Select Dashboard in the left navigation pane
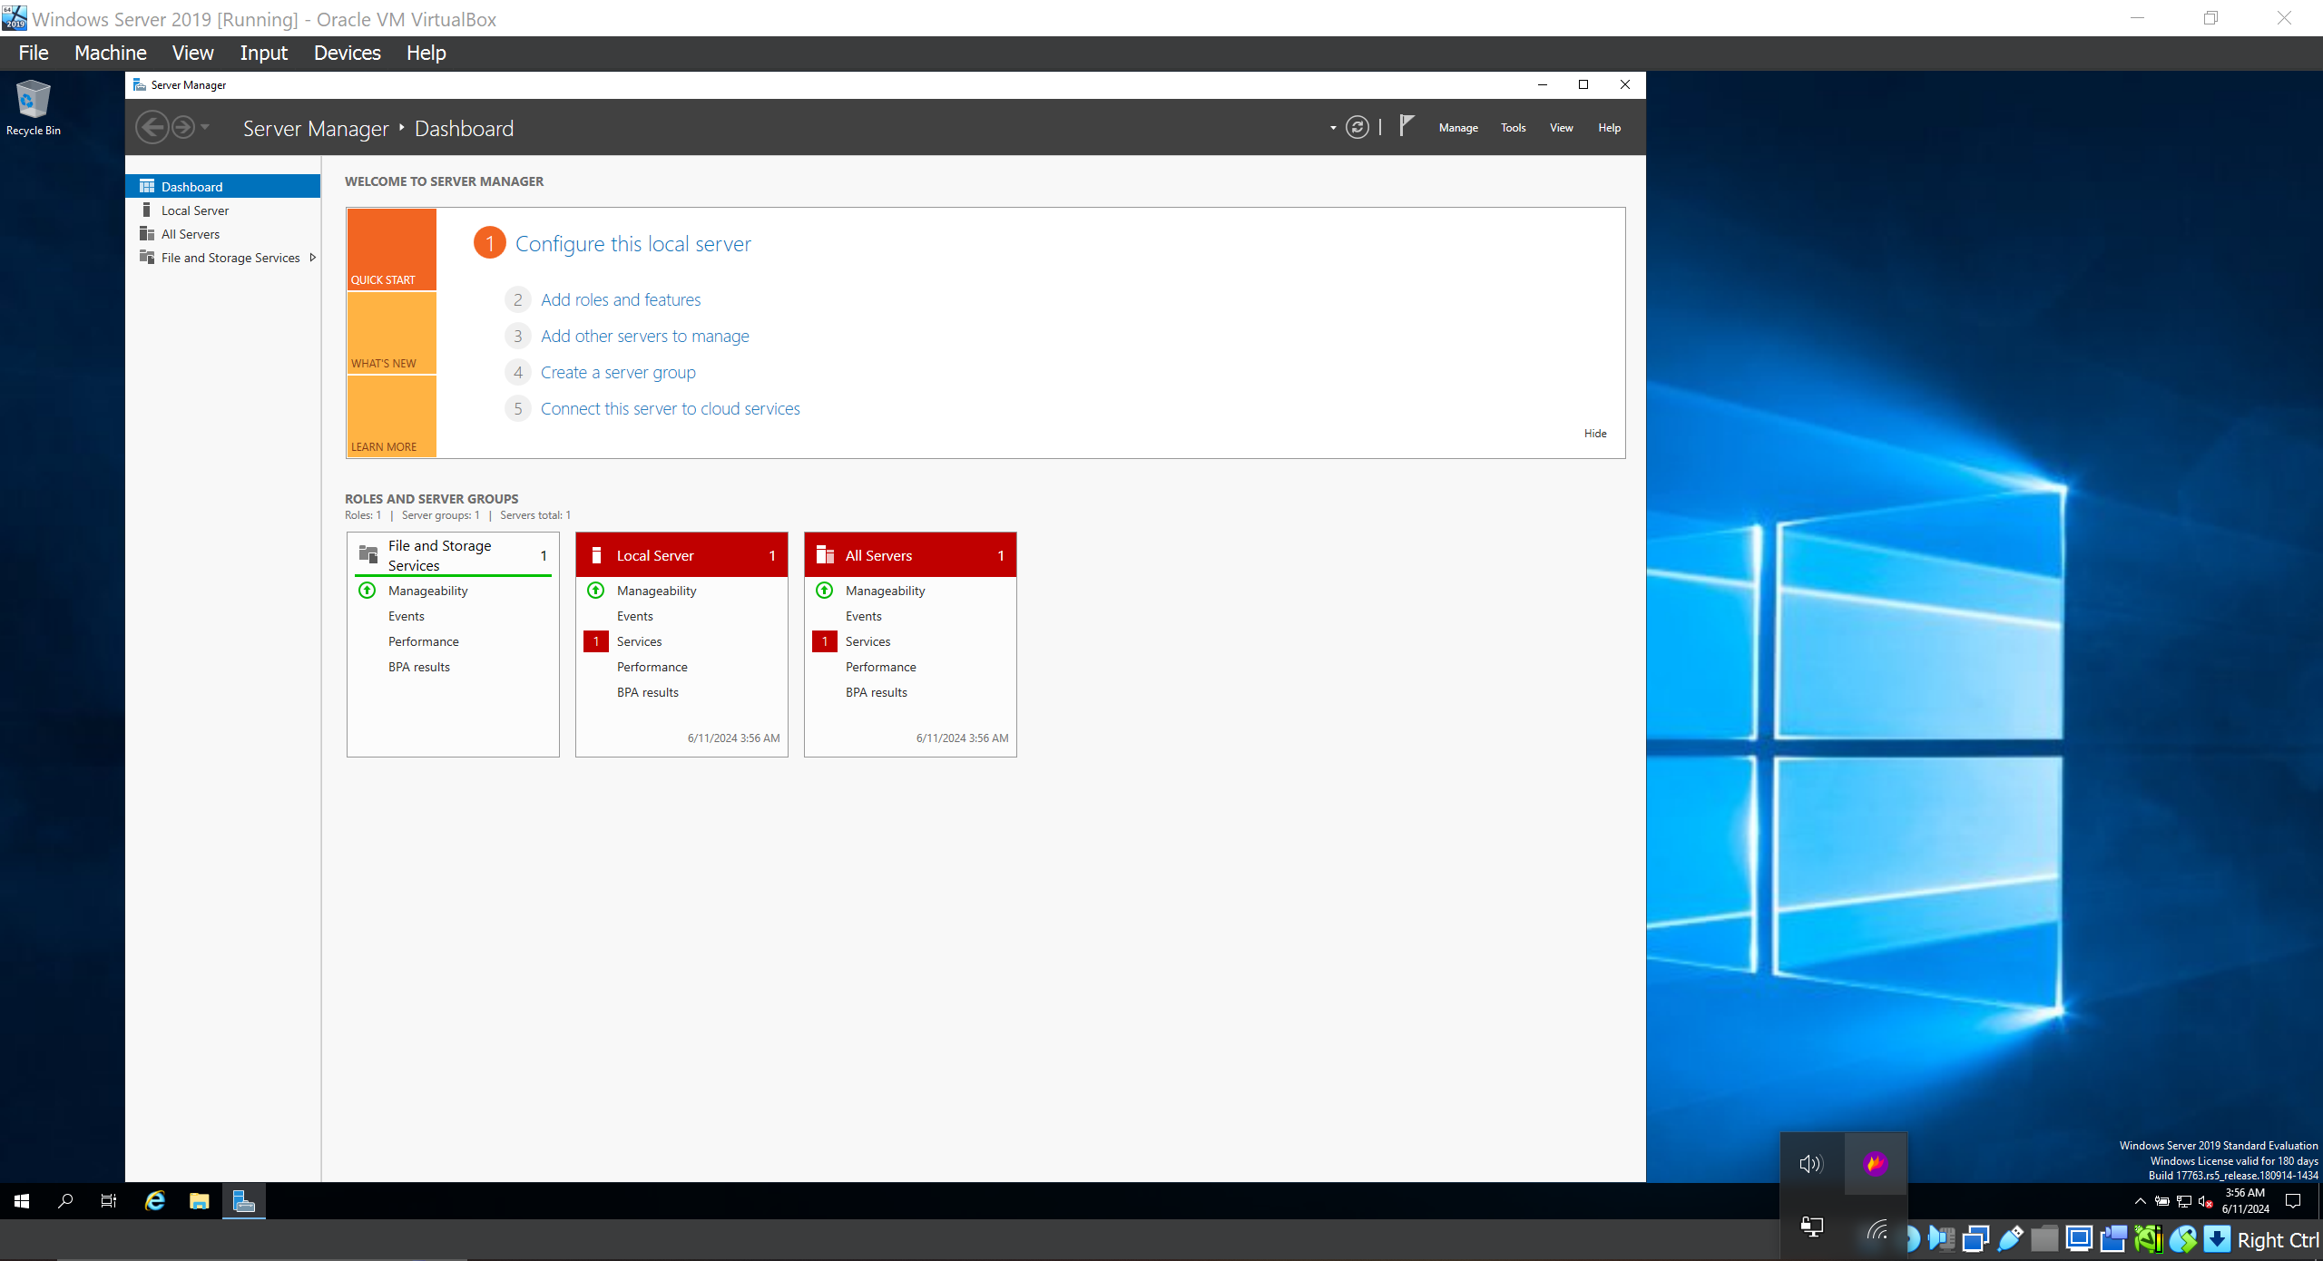Image resolution: width=2323 pixels, height=1261 pixels. coord(223,187)
